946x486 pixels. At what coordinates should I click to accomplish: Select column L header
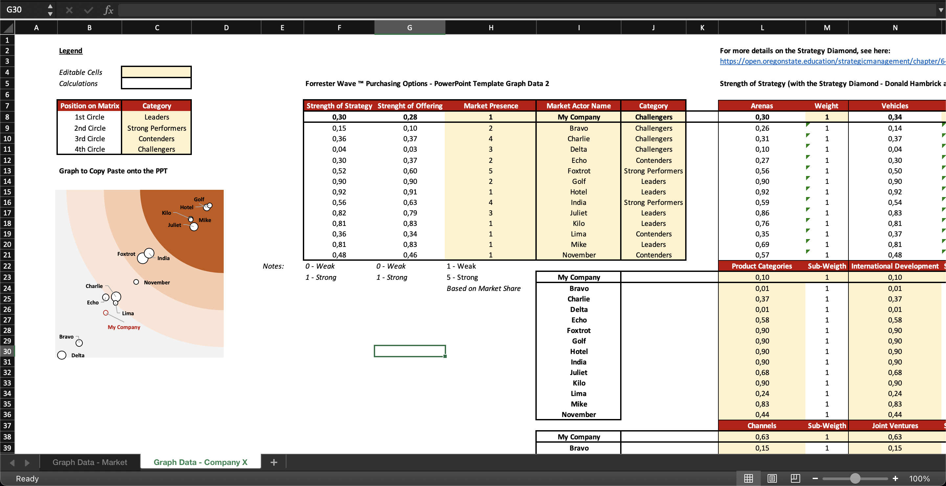tap(762, 28)
